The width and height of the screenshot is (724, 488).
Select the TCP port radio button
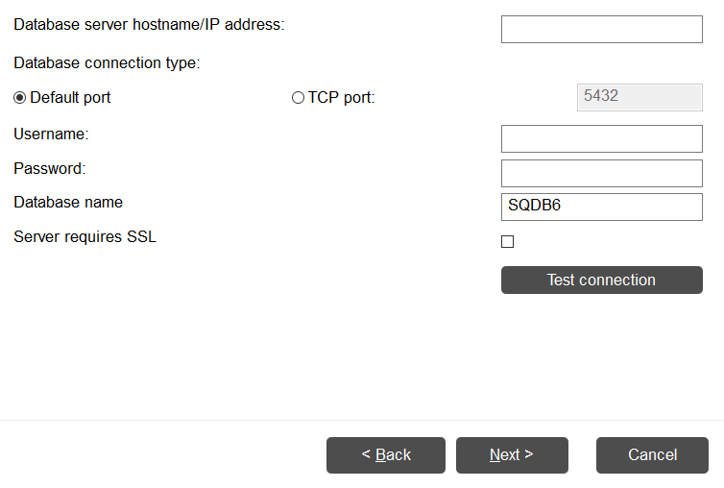[x=298, y=98]
